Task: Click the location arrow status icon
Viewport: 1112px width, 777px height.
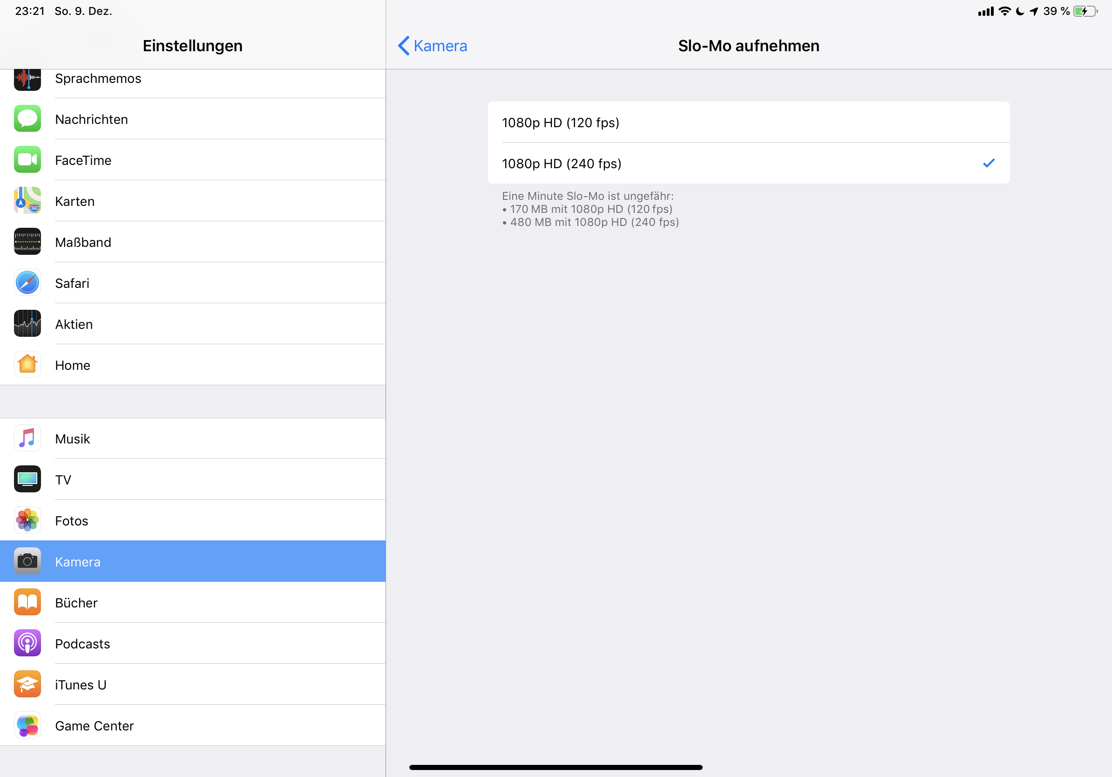Action: pyautogui.click(x=1034, y=11)
